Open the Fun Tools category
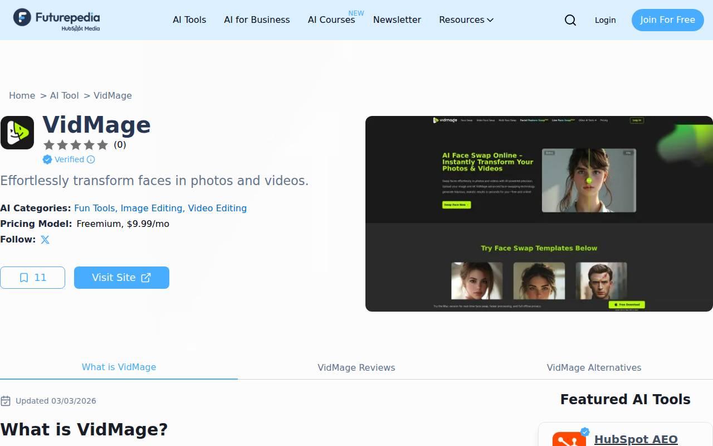Image resolution: width=713 pixels, height=446 pixels. (x=95, y=208)
